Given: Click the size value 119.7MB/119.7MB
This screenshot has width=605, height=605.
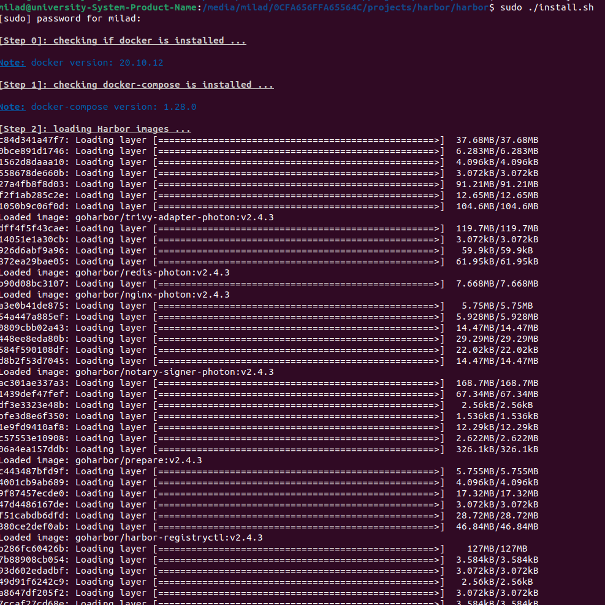Looking at the screenshot, I should [497, 228].
